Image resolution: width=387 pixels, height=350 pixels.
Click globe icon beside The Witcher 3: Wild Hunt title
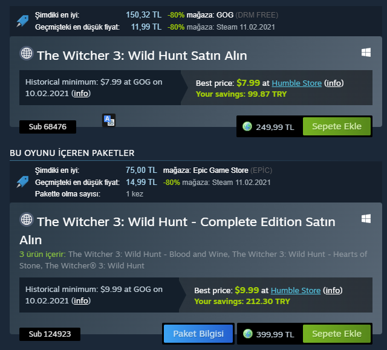pos(27,53)
